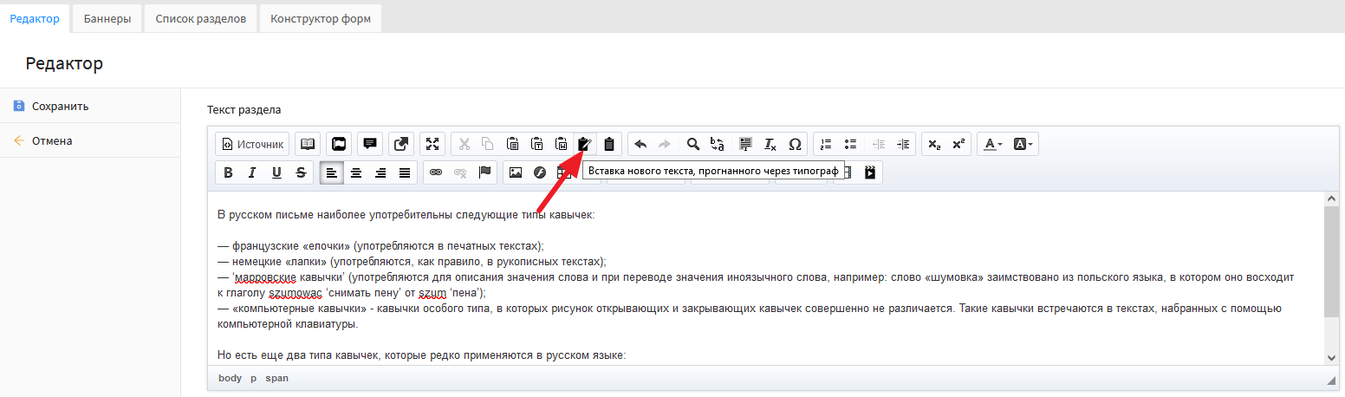Insert anchor using the flag icon

tap(485, 172)
